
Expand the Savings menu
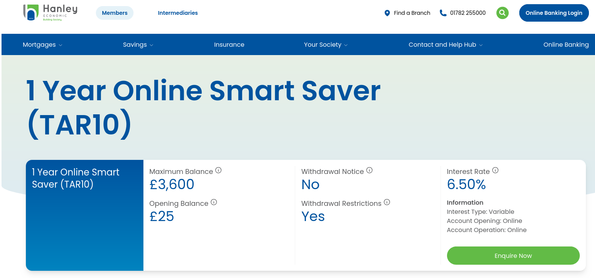point(138,44)
